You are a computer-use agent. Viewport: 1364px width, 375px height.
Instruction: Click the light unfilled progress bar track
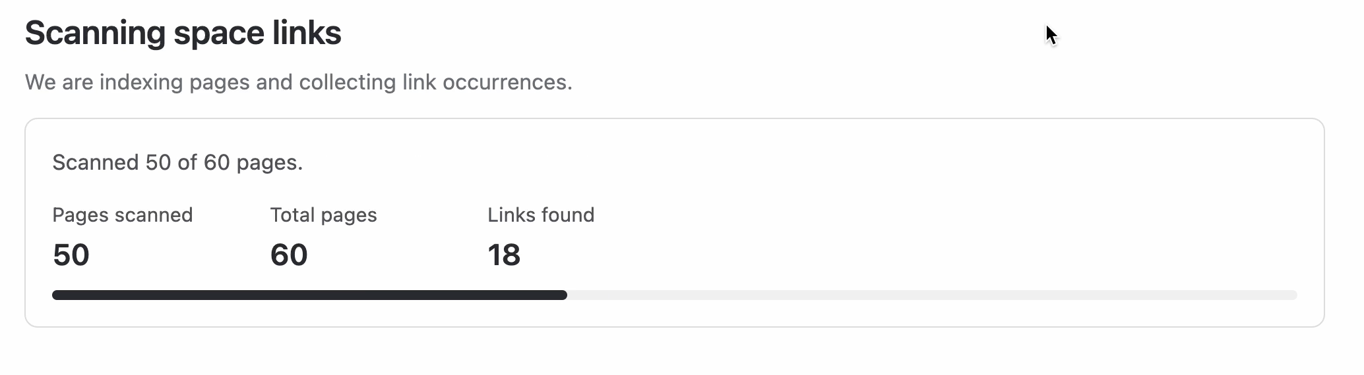point(931,295)
